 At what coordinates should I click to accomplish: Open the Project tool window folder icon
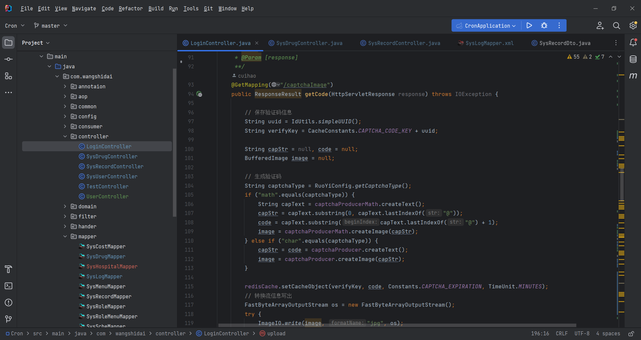[9, 43]
